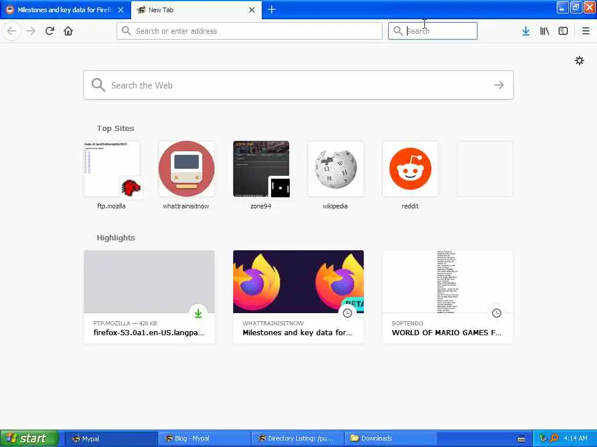The width and height of the screenshot is (597, 447).
Task: Click the history clock on Softendo card
Action: click(497, 313)
